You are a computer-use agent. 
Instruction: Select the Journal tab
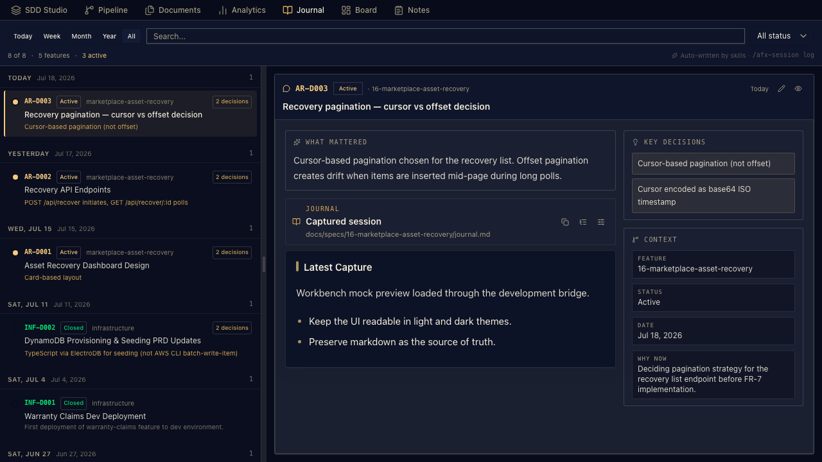tap(304, 10)
